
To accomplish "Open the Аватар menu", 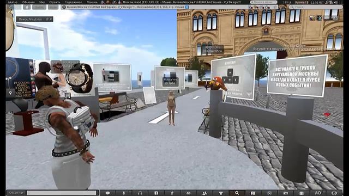I will click(x=13, y=2).
